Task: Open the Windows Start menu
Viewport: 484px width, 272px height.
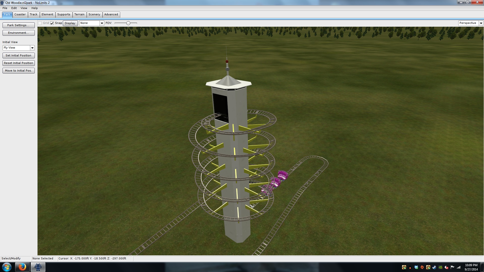Action: 7,267
